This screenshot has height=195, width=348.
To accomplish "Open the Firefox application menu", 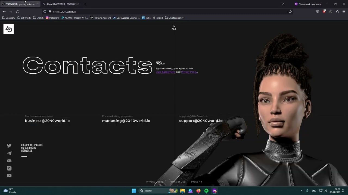I will [344, 12].
